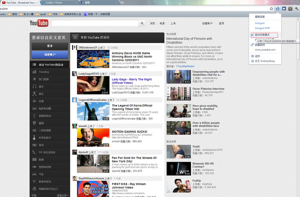Open the 多姿多彩的人生 bookmarks folder
Screen dimensions: 300x197
(x=70, y=14)
